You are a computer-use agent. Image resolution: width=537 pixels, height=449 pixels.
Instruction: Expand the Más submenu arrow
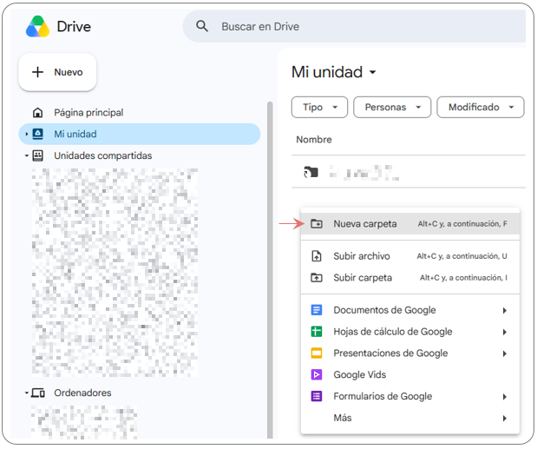(504, 419)
